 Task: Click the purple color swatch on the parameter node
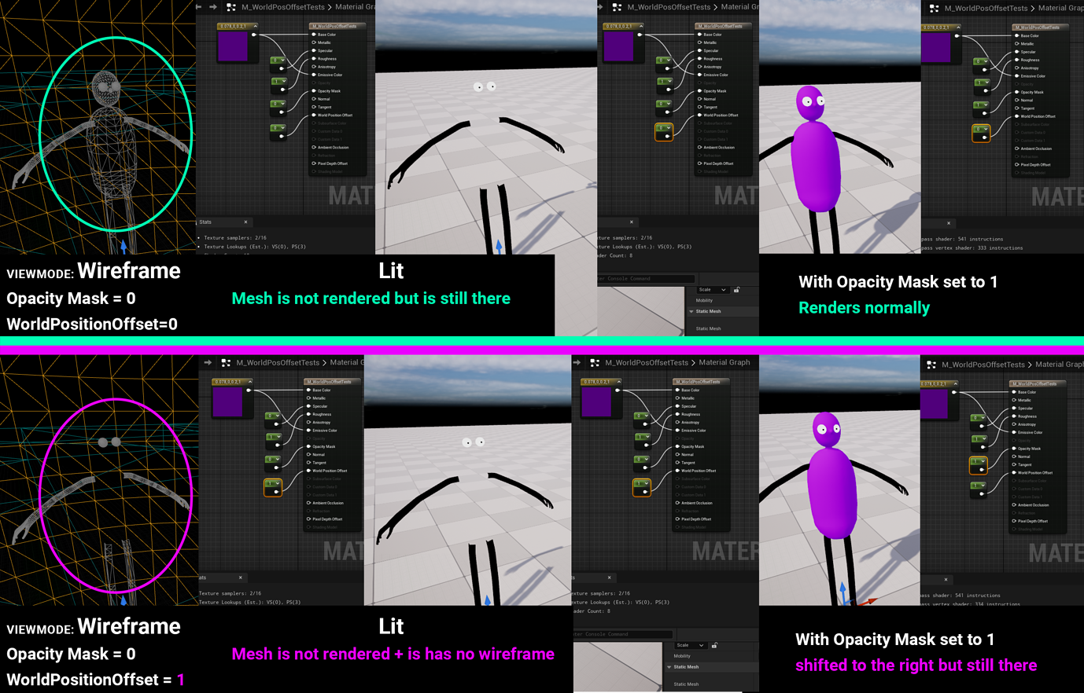click(233, 47)
